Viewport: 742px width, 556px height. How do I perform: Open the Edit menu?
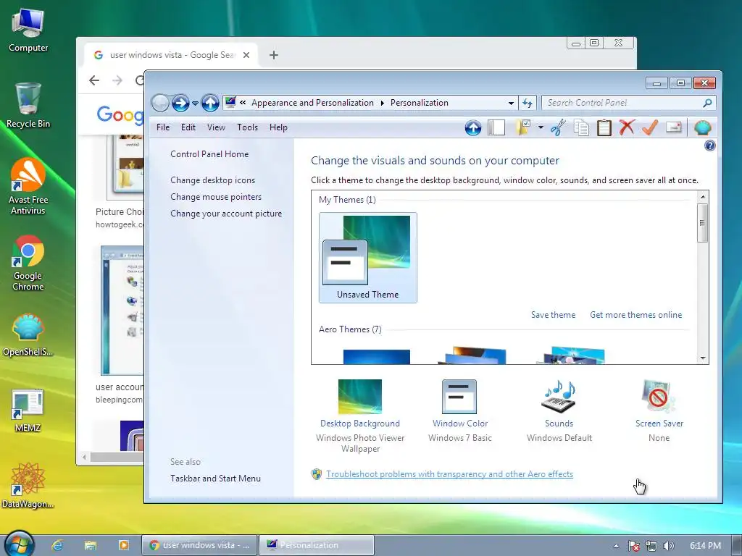(x=188, y=127)
